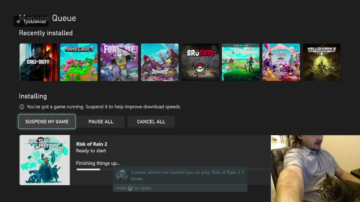The width and height of the screenshot is (360, 202).
Task: Click the Finishing things up status text
Action: coord(98,163)
